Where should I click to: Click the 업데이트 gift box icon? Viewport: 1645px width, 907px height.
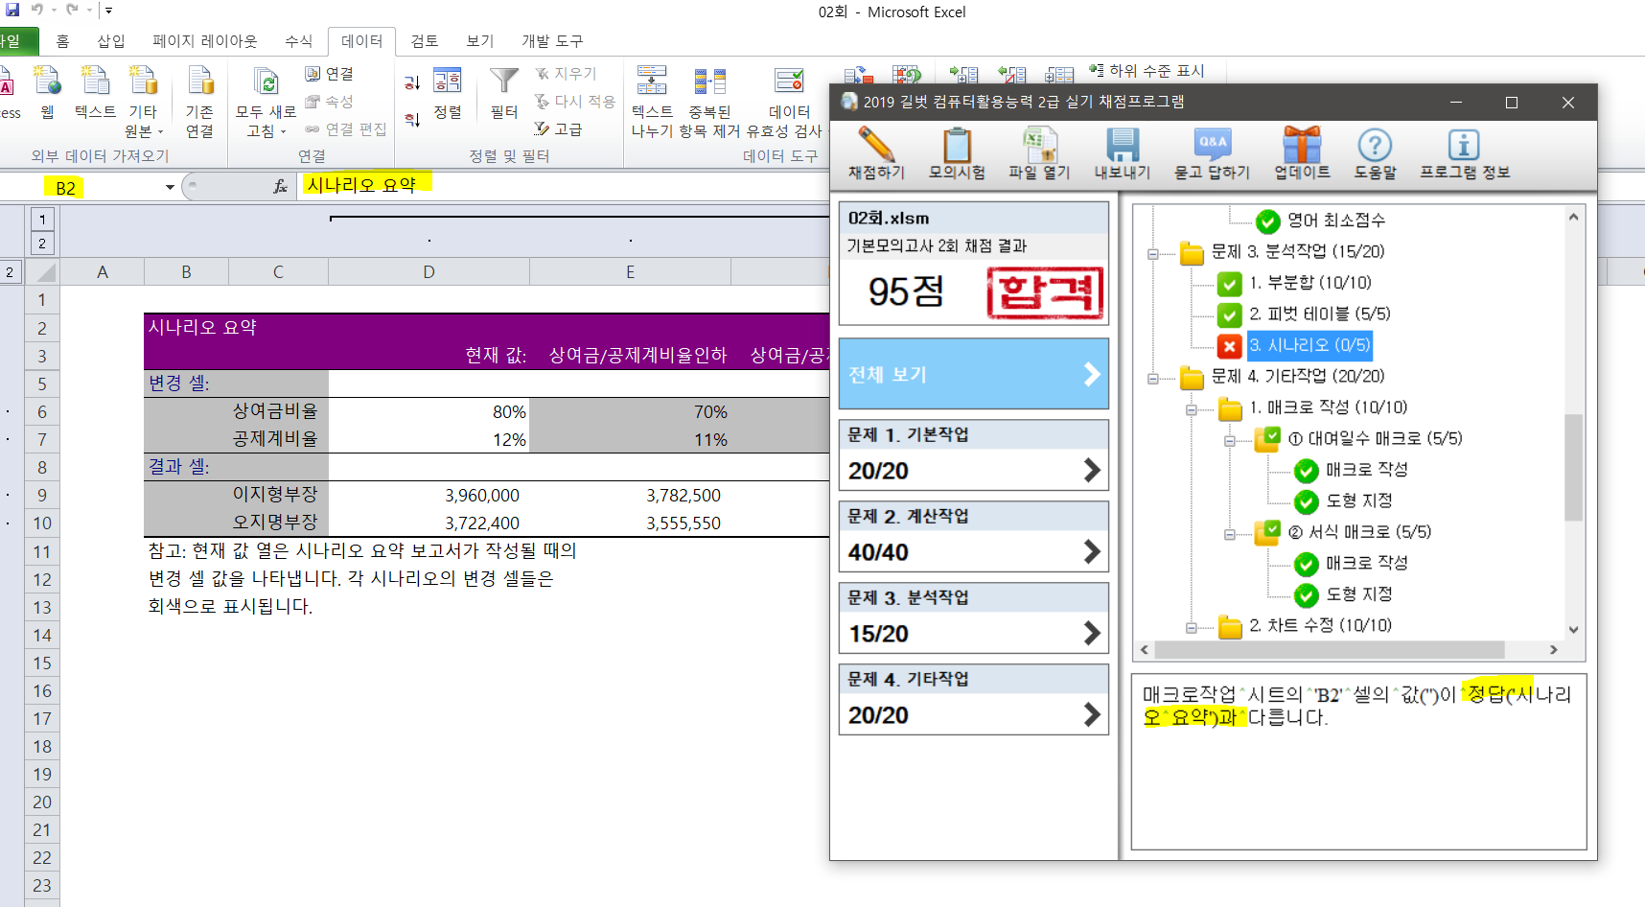coord(1301,147)
